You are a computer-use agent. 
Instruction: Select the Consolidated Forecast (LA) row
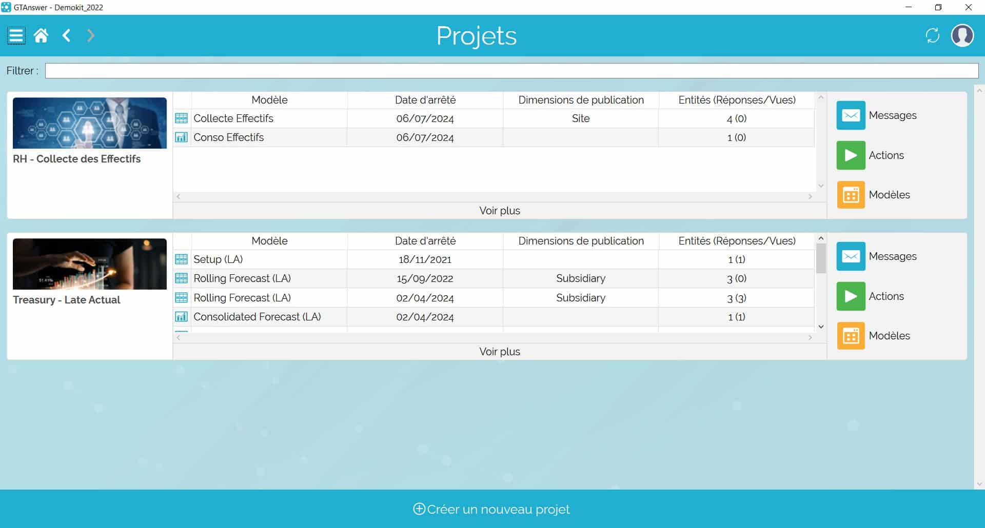pyautogui.click(x=494, y=317)
